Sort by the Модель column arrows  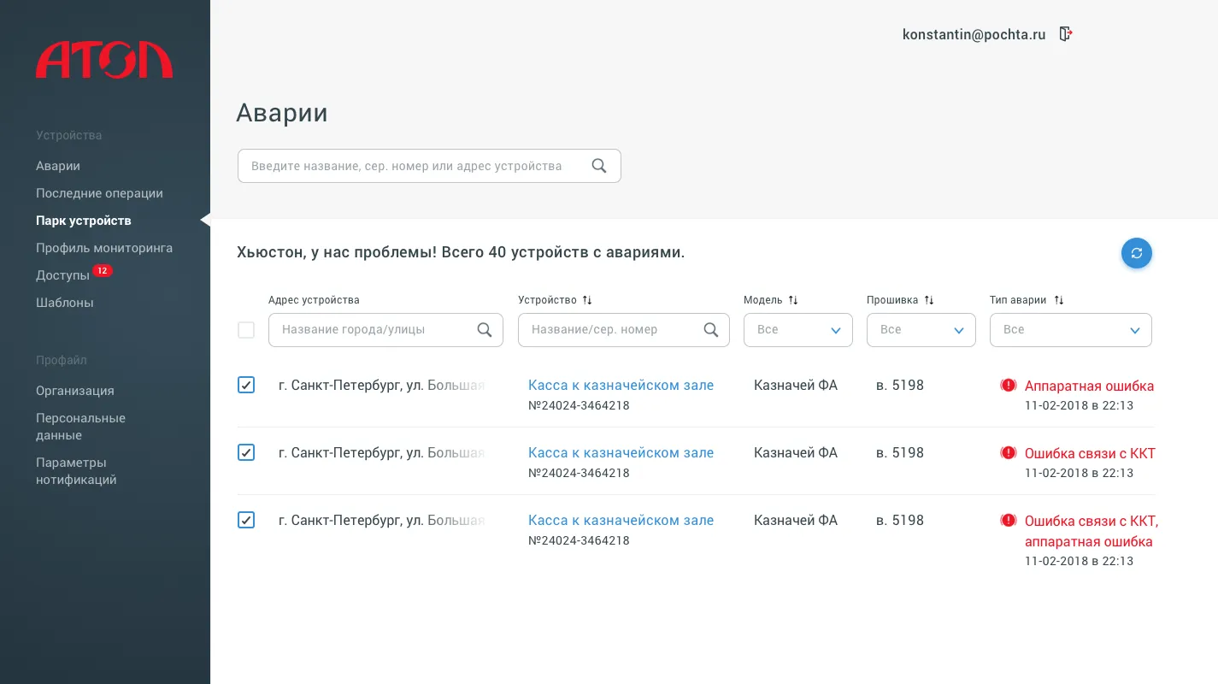[793, 300]
